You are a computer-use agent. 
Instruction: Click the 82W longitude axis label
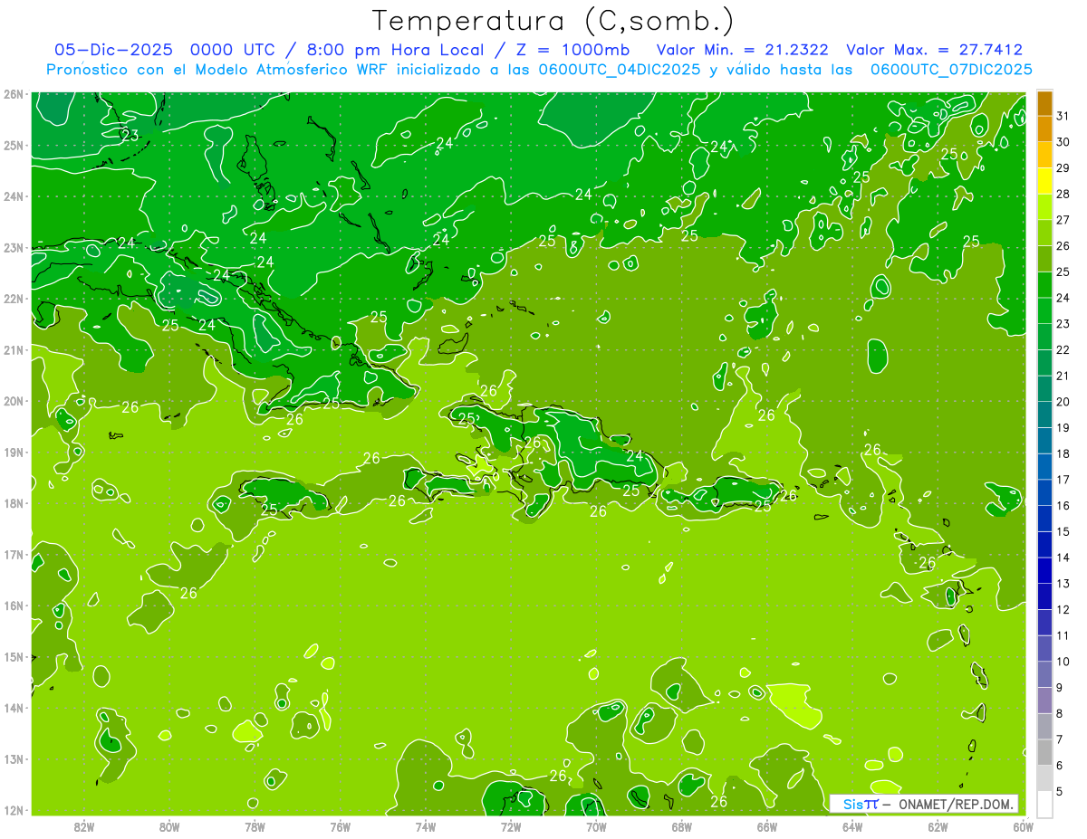pos(84,827)
